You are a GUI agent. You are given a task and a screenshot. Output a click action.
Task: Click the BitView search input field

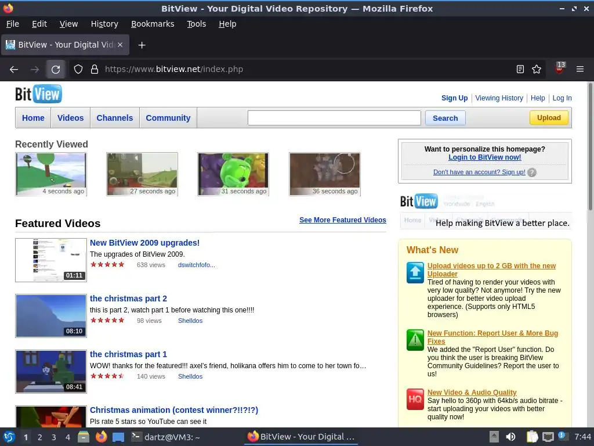[x=334, y=118]
